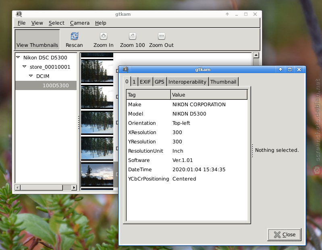The height and width of the screenshot is (250, 322).
Task: Select the DCIM tree entry
Action: [43, 76]
